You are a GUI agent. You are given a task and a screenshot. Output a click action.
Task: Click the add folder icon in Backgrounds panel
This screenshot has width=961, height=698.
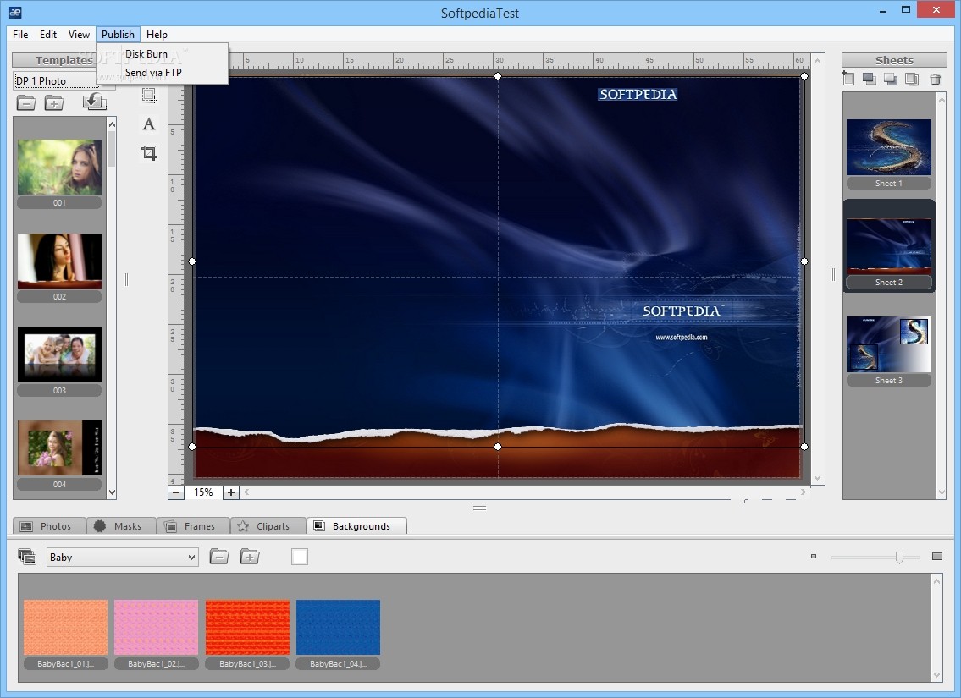[250, 557]
